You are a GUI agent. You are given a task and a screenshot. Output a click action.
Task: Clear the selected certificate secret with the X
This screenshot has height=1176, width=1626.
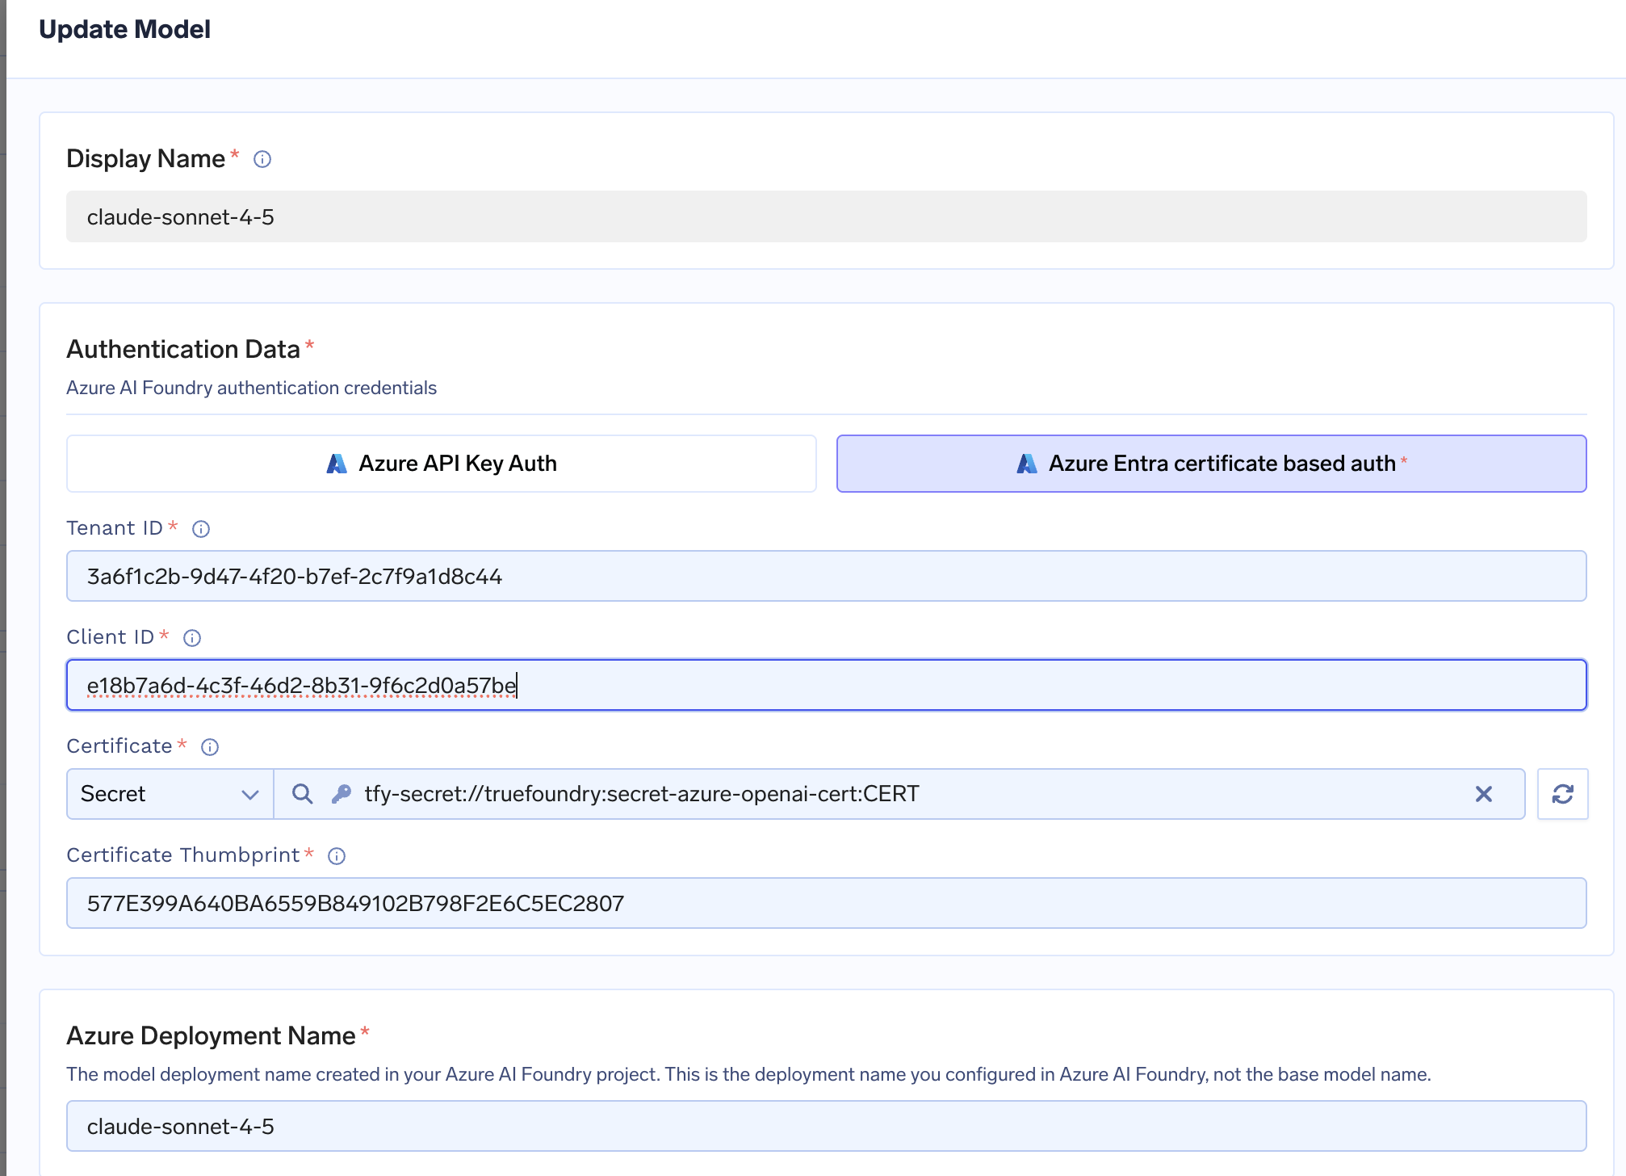(1484, 794)
